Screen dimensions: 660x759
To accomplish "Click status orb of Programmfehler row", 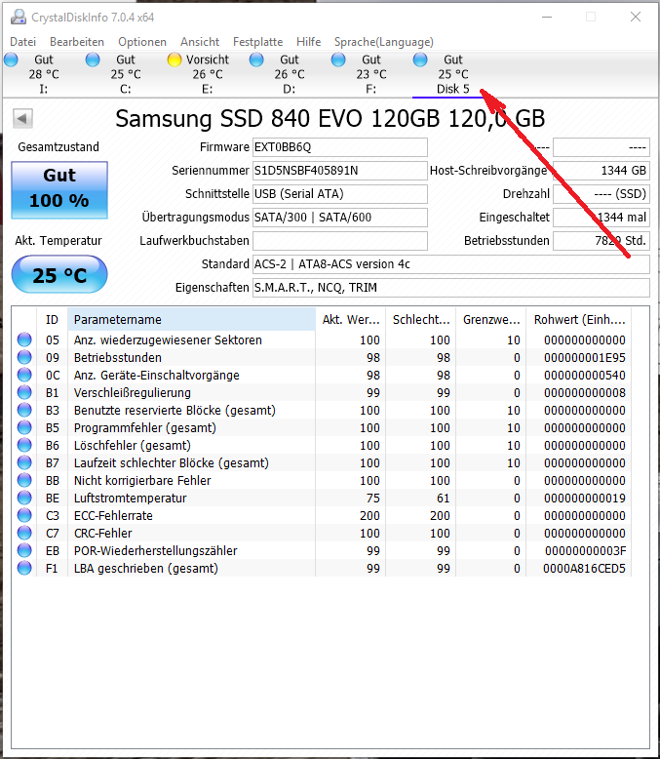I will (24, 427).
